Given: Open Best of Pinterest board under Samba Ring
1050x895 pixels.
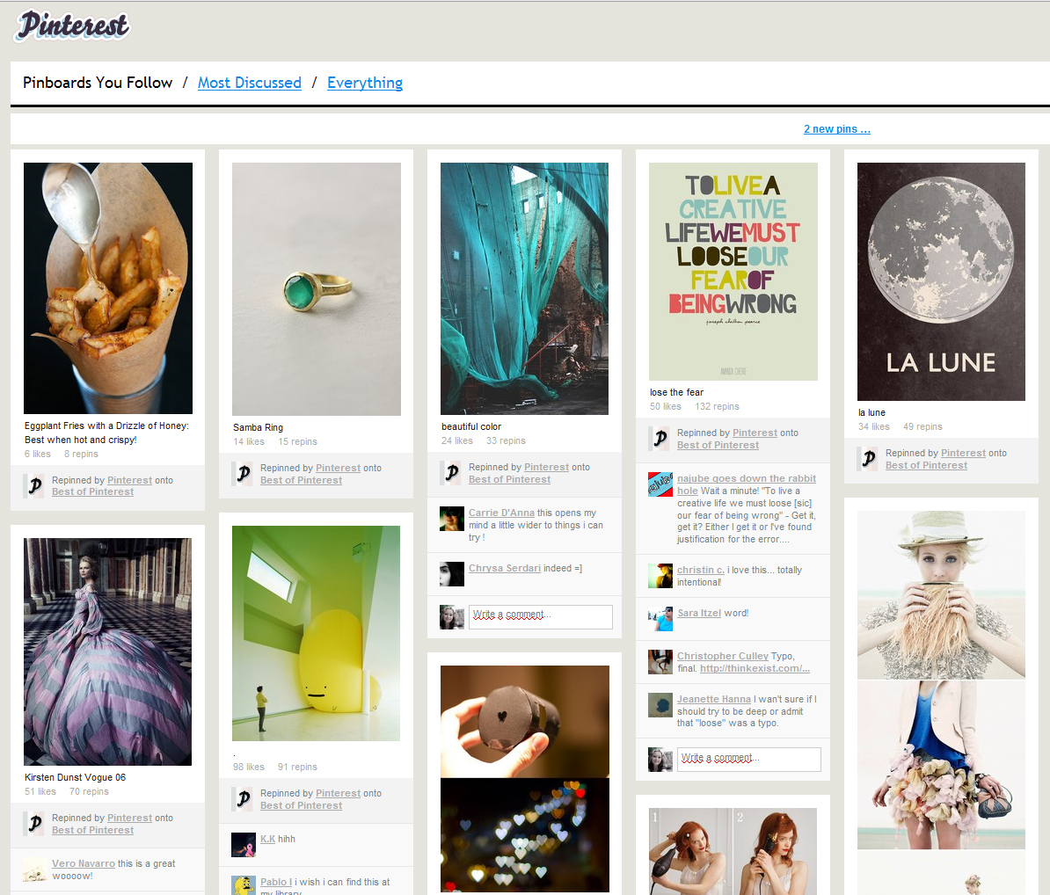Looking at the screenshot, I should [x=301, y=480].
